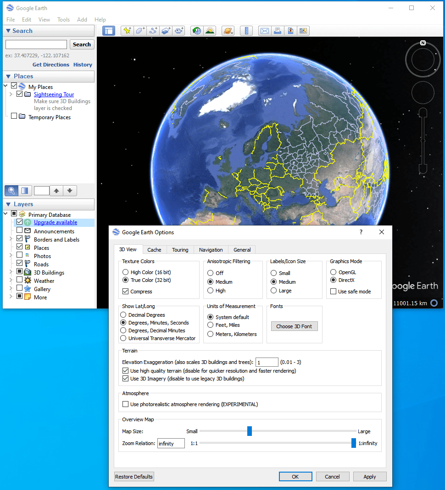Open the Tools menu
Viewport: 445px width, 490px height.
(63, 19)
